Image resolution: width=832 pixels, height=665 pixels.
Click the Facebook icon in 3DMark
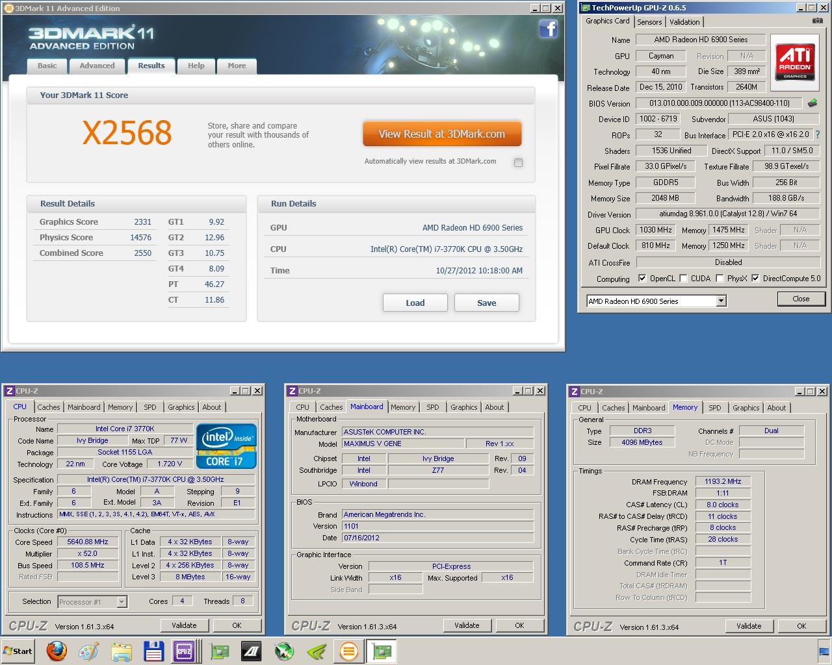pos(548,29)
